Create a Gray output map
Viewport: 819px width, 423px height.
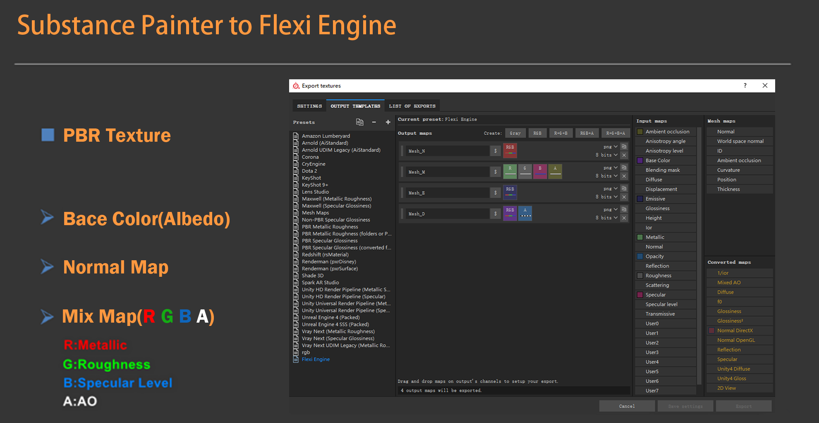[515, 133]
